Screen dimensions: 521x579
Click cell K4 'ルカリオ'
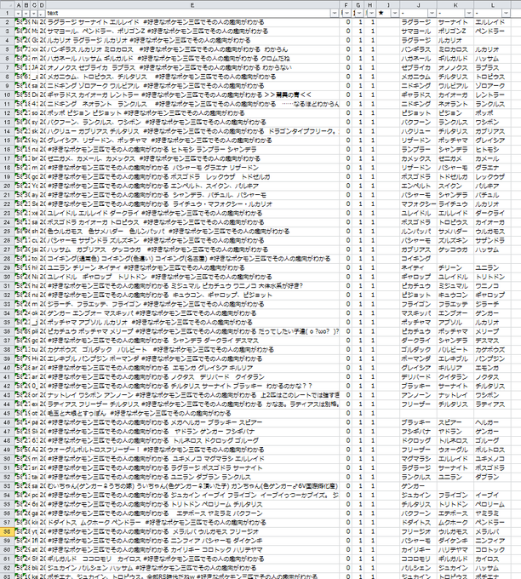click(x=455, y=40)
